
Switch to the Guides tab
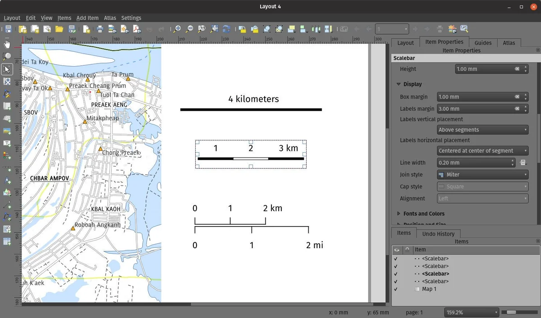[x=483, y=43]
